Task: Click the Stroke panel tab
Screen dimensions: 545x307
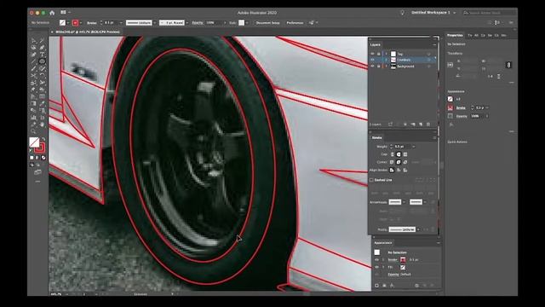Action: 376,137
